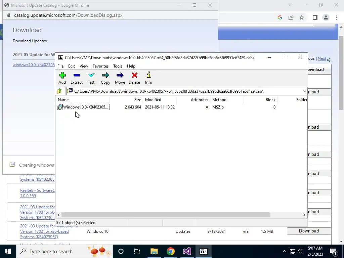
Task: Click the Chrome share page icon
Action: coord(291,17)
